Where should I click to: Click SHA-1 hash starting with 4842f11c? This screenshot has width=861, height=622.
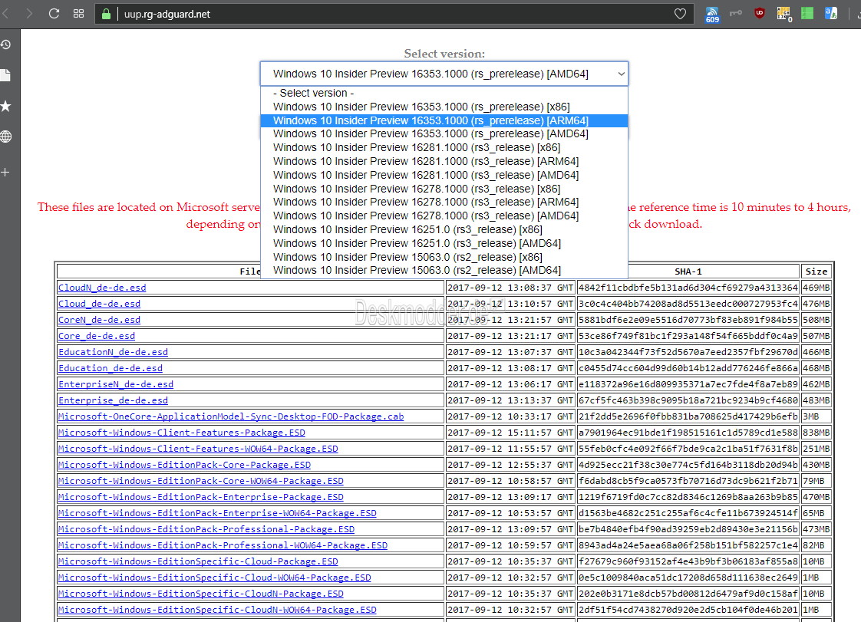[688, 288]
